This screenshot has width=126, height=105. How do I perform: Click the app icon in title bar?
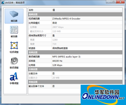[3, 3]
